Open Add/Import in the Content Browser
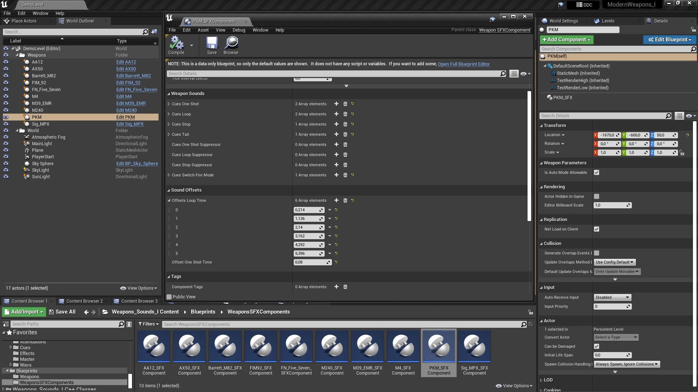 pyautogui.click(x=23, y=311)
